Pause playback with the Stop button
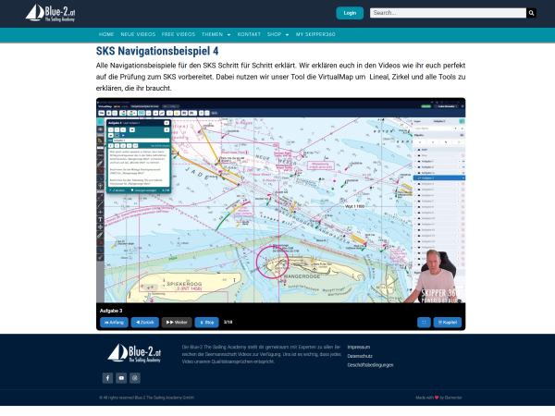 (206, 323)
